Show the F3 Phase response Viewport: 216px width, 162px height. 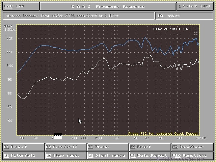tap(108, 147)
